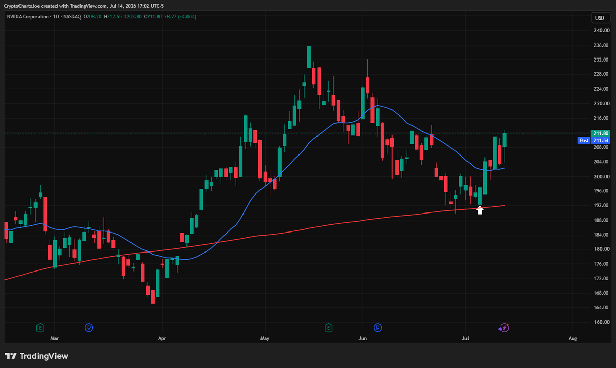This screenshot has height=368, width=616.
Task: Click the high value H212.55
Action: click(x=113, y=17)
